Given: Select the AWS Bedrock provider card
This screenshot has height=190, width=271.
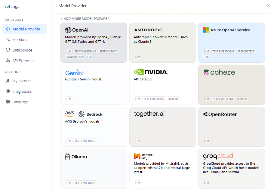Looking at the screenshot, I should pyautogui.click(x=94, y=127).
